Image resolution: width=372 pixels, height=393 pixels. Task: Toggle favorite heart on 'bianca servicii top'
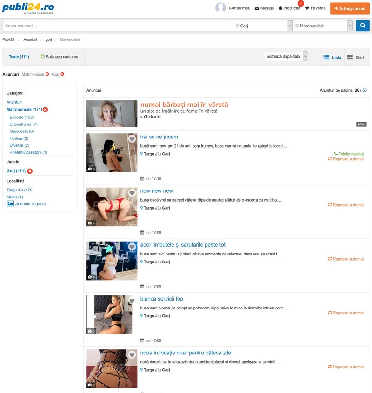[x=132, y=301]
